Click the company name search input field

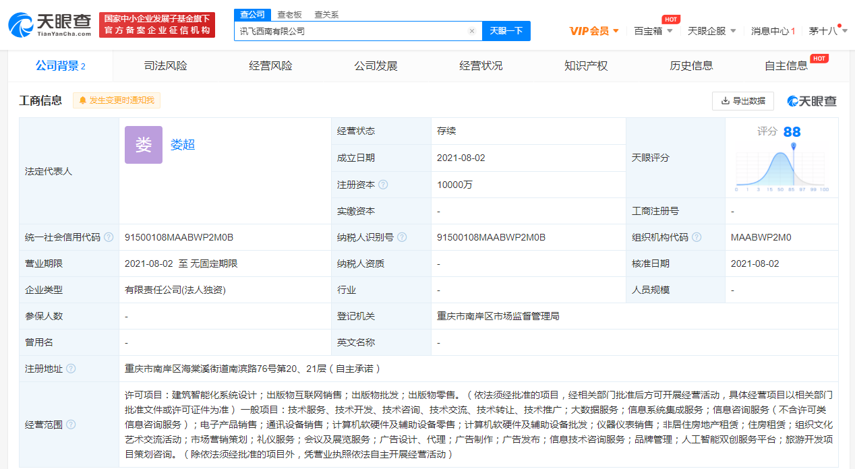click(x=351, y=31)
